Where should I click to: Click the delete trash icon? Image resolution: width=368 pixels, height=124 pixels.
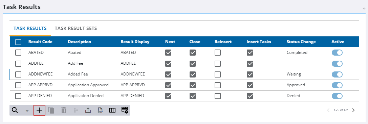pyautogui.click(x=64, y=110)
